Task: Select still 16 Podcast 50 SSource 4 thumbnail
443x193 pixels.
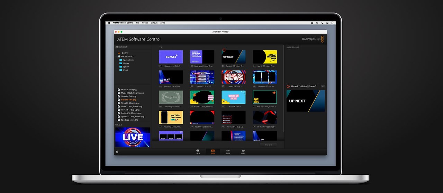Action: 265,117
